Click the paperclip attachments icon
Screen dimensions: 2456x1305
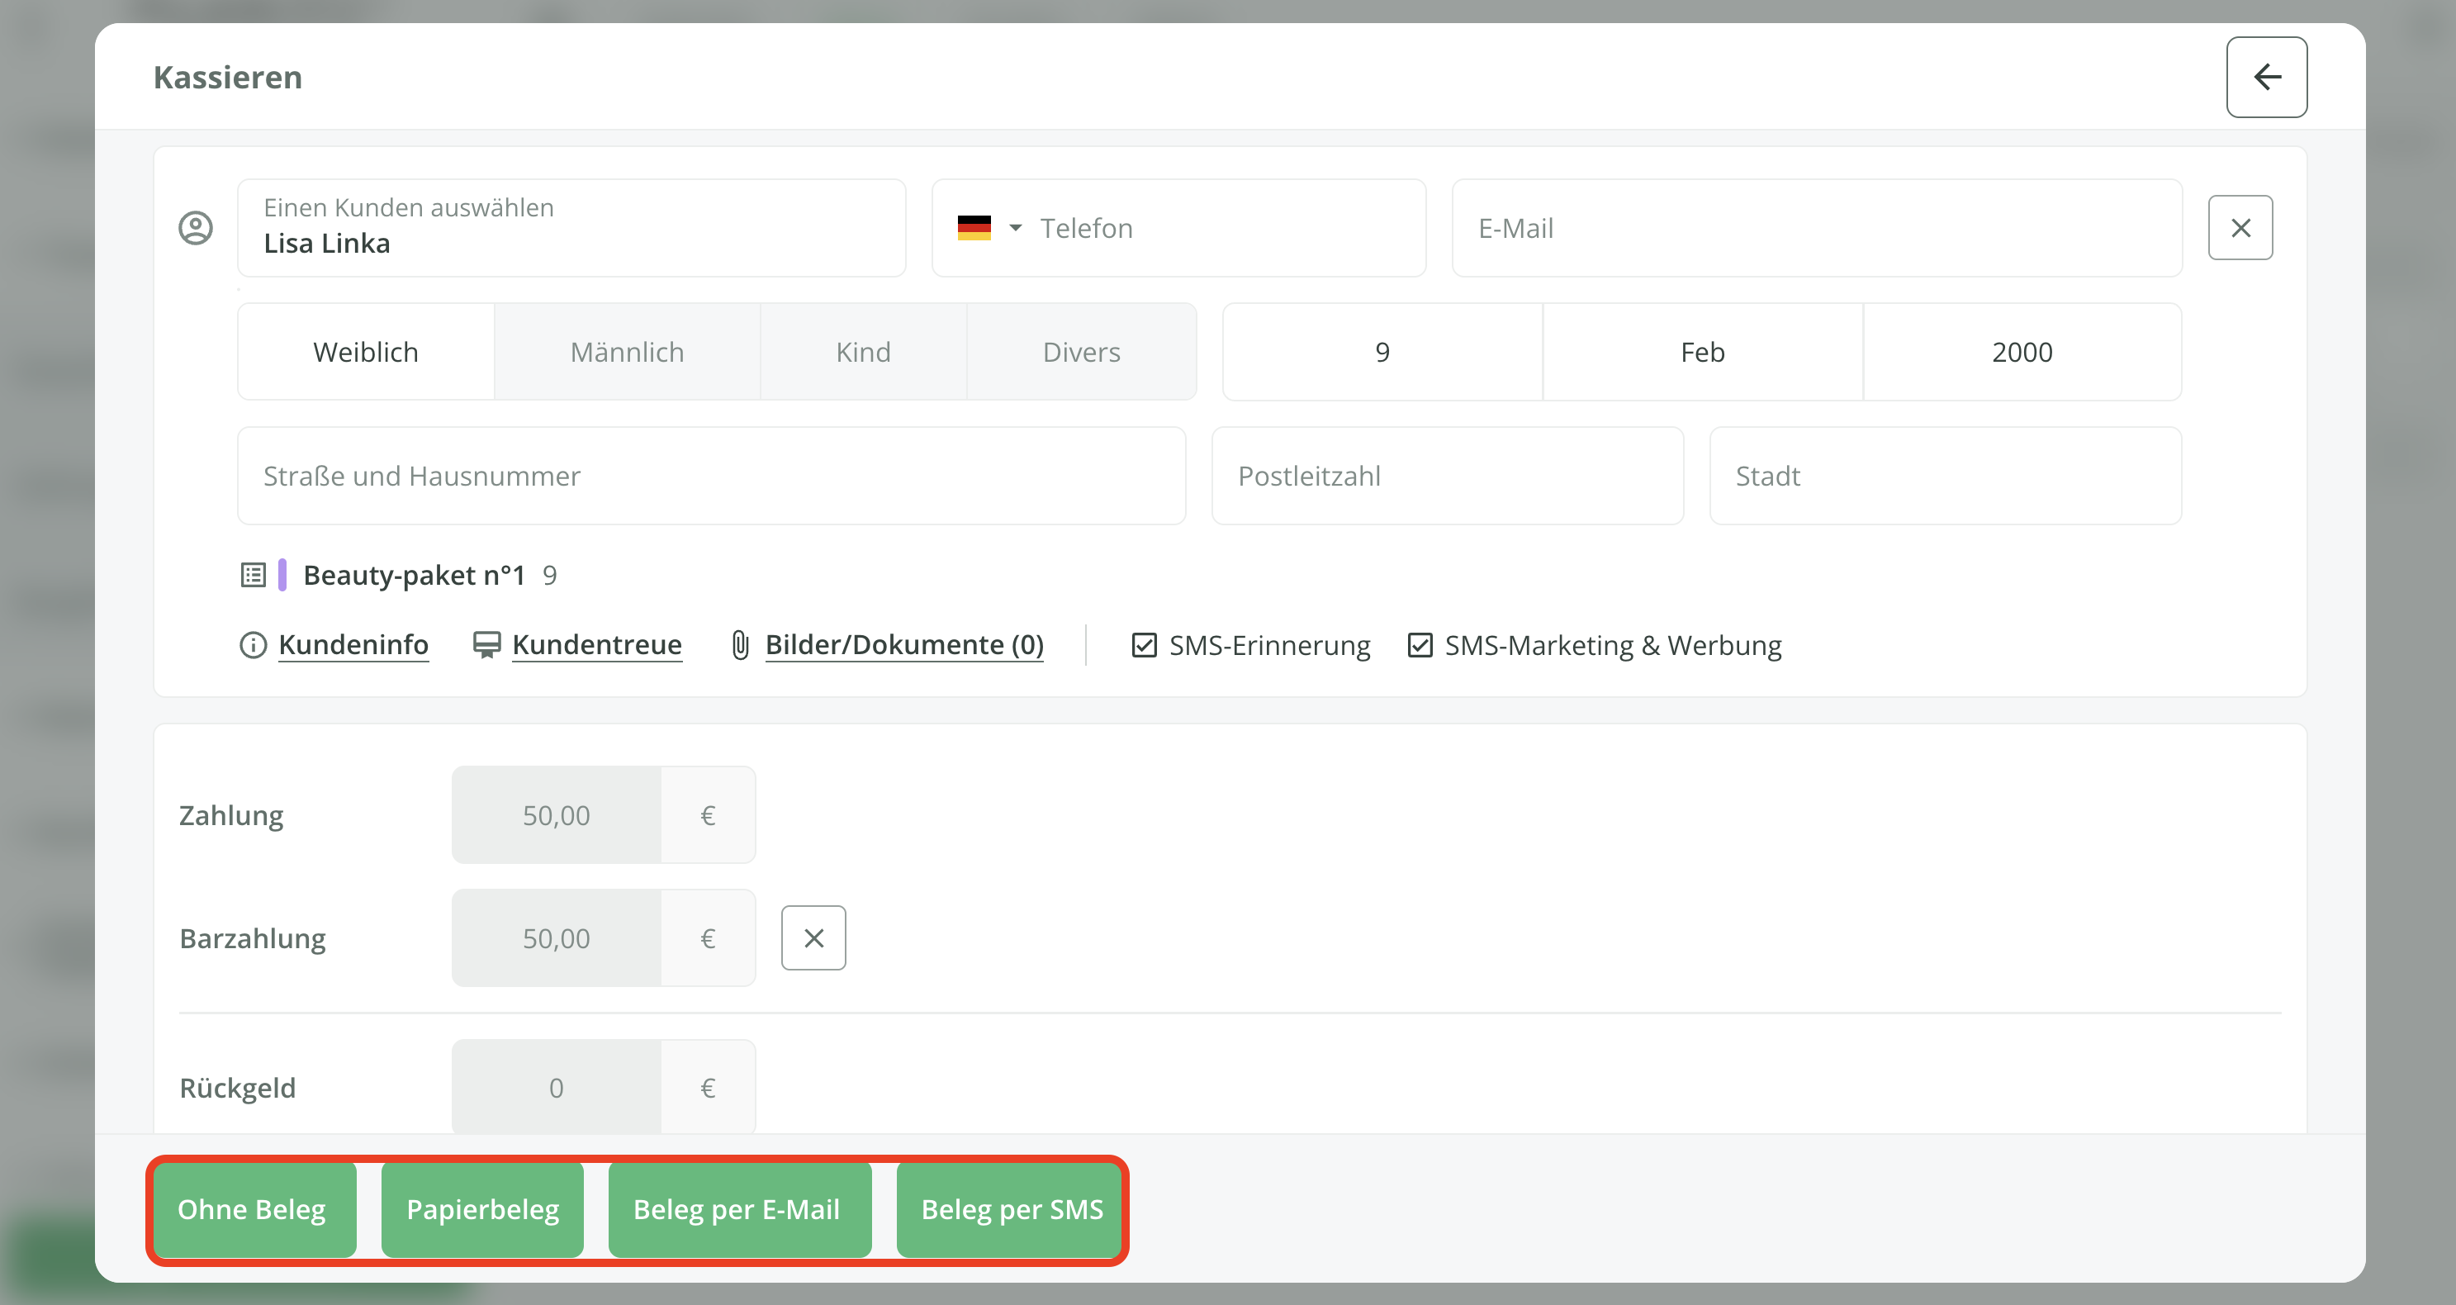coord(740,645)
